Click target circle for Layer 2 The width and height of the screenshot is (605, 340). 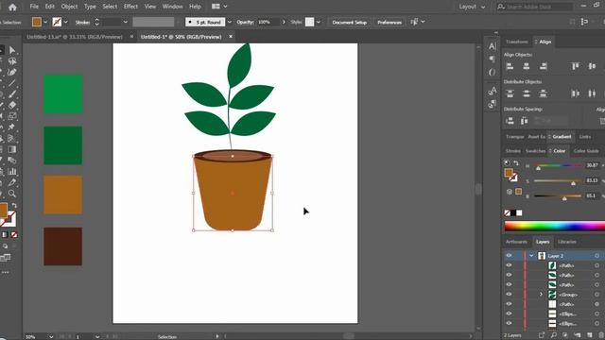[596, 256]
